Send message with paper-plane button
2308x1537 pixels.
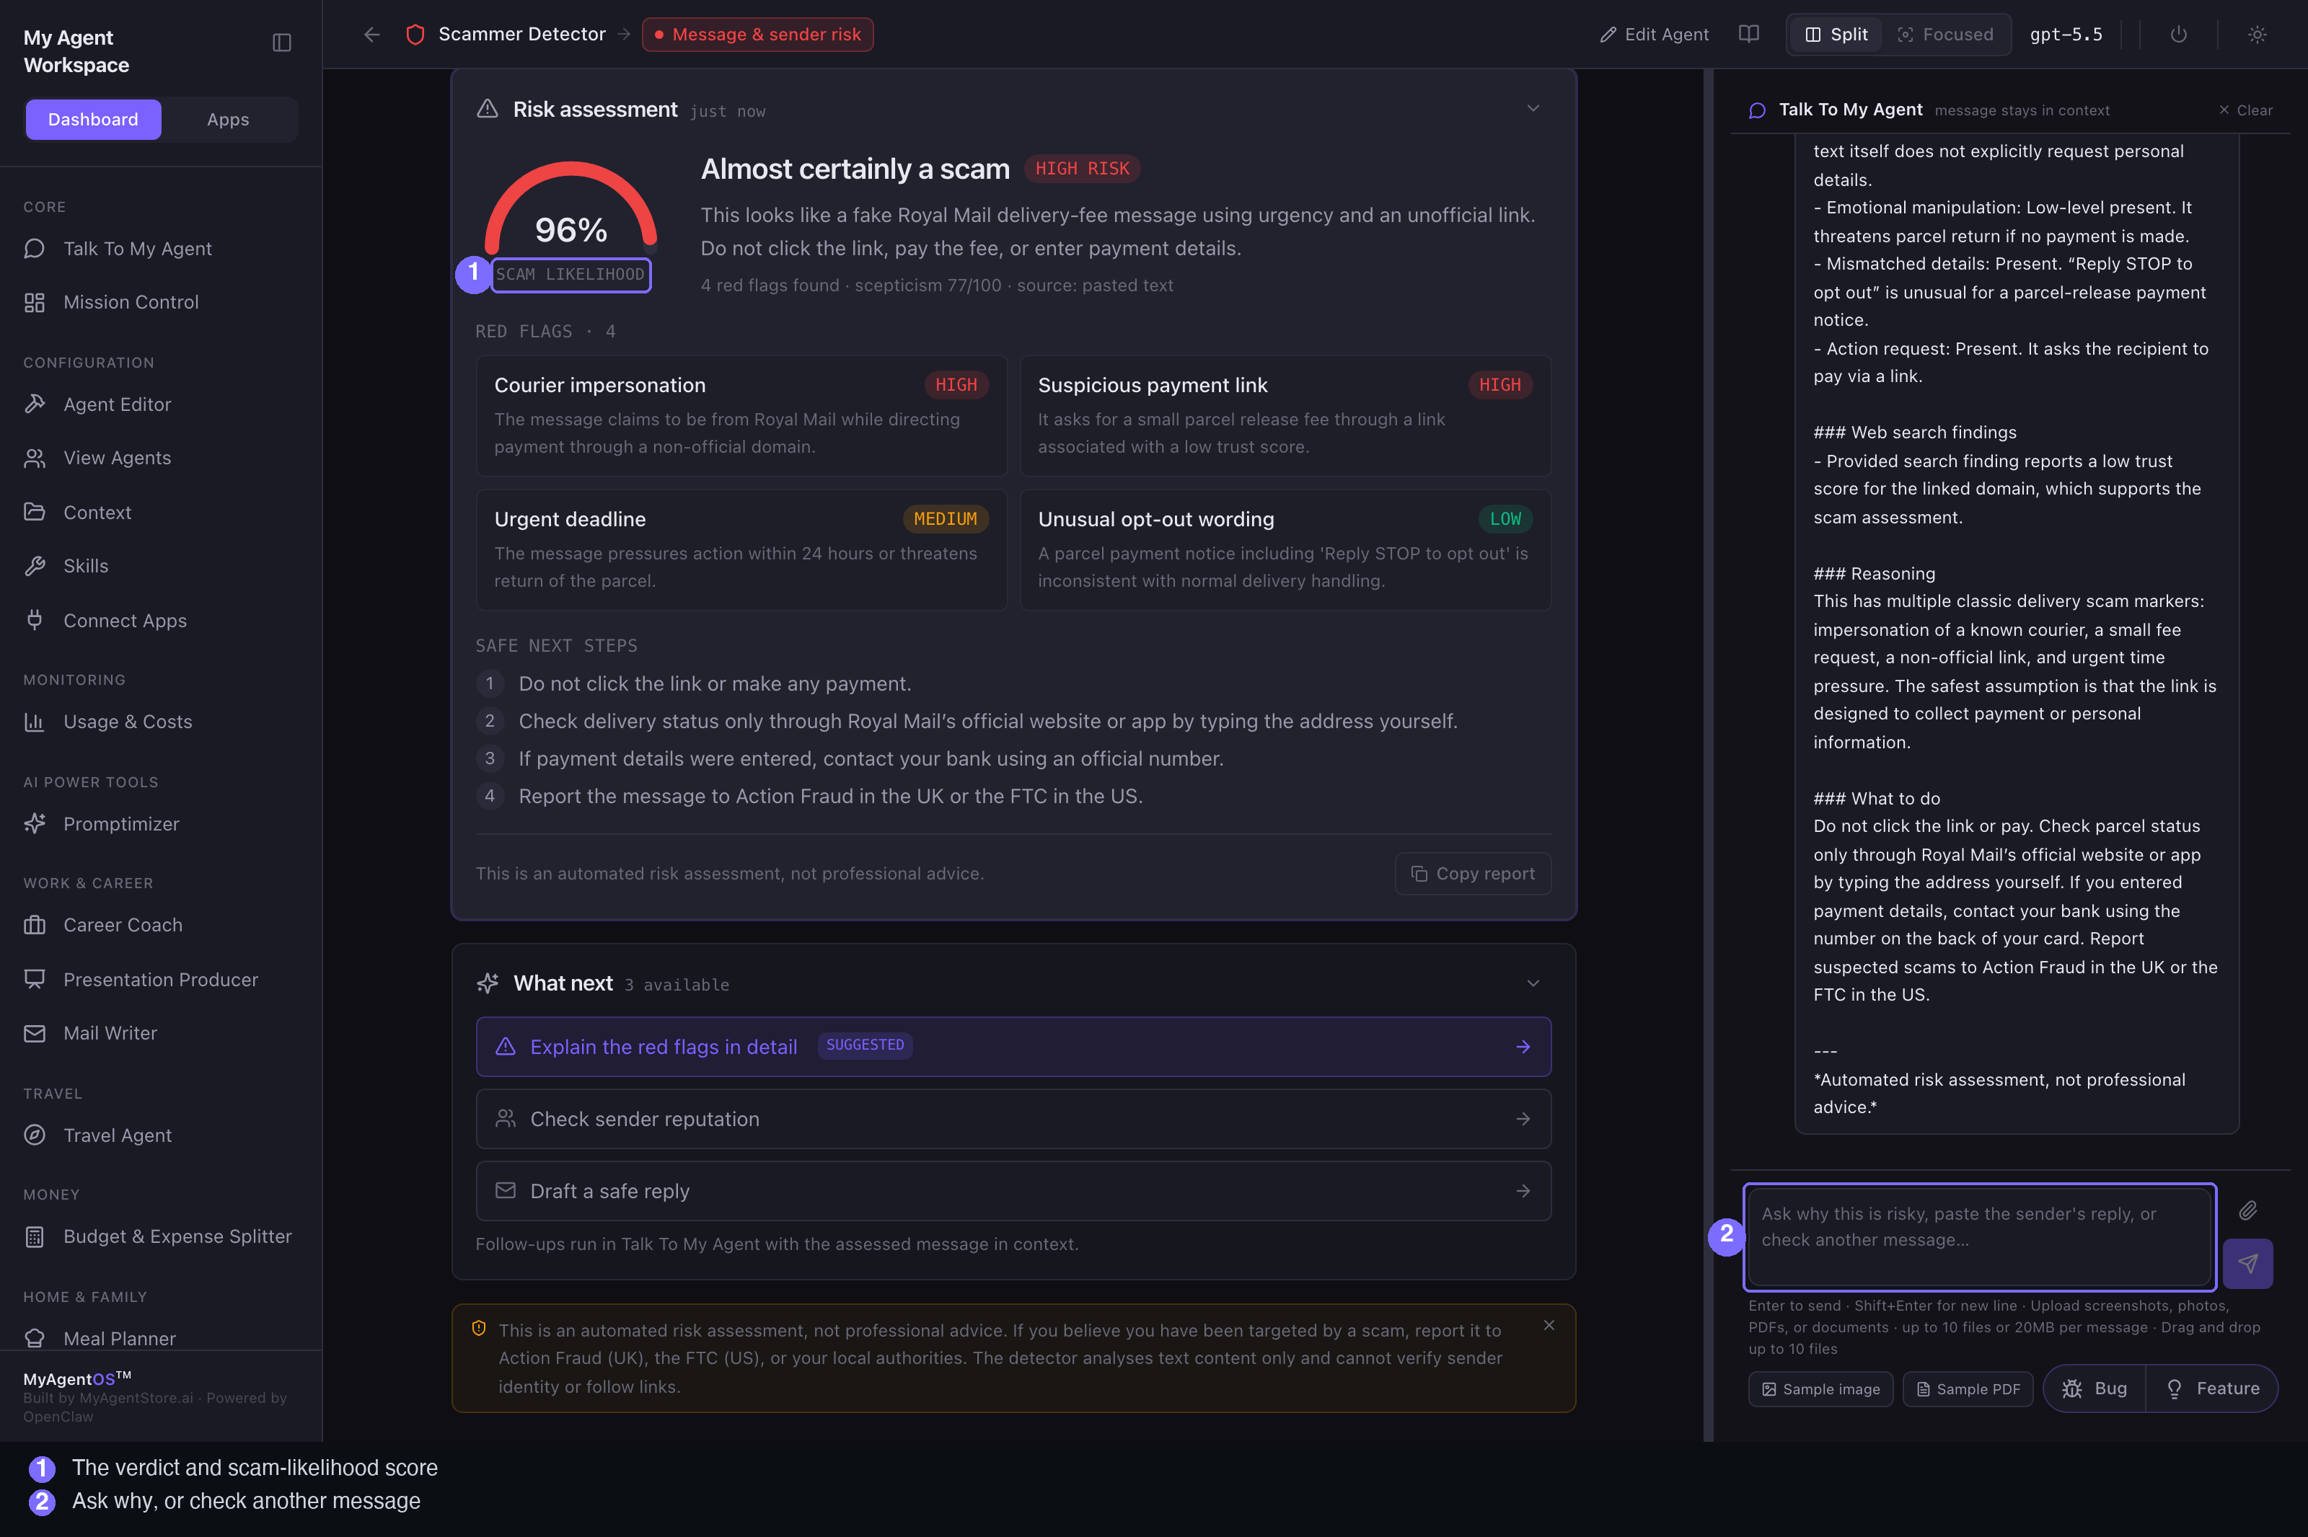(x=2247, y=1264)
